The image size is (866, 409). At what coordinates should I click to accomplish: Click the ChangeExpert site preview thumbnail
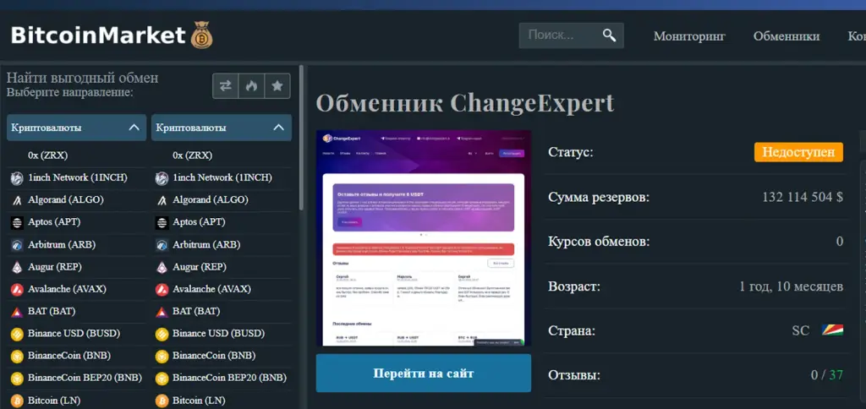(x=424, y=238)
